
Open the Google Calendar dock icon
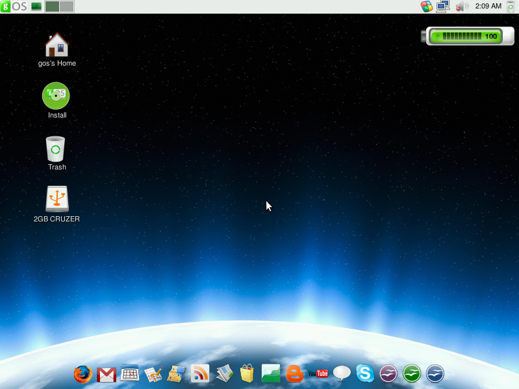pos(130,373)
